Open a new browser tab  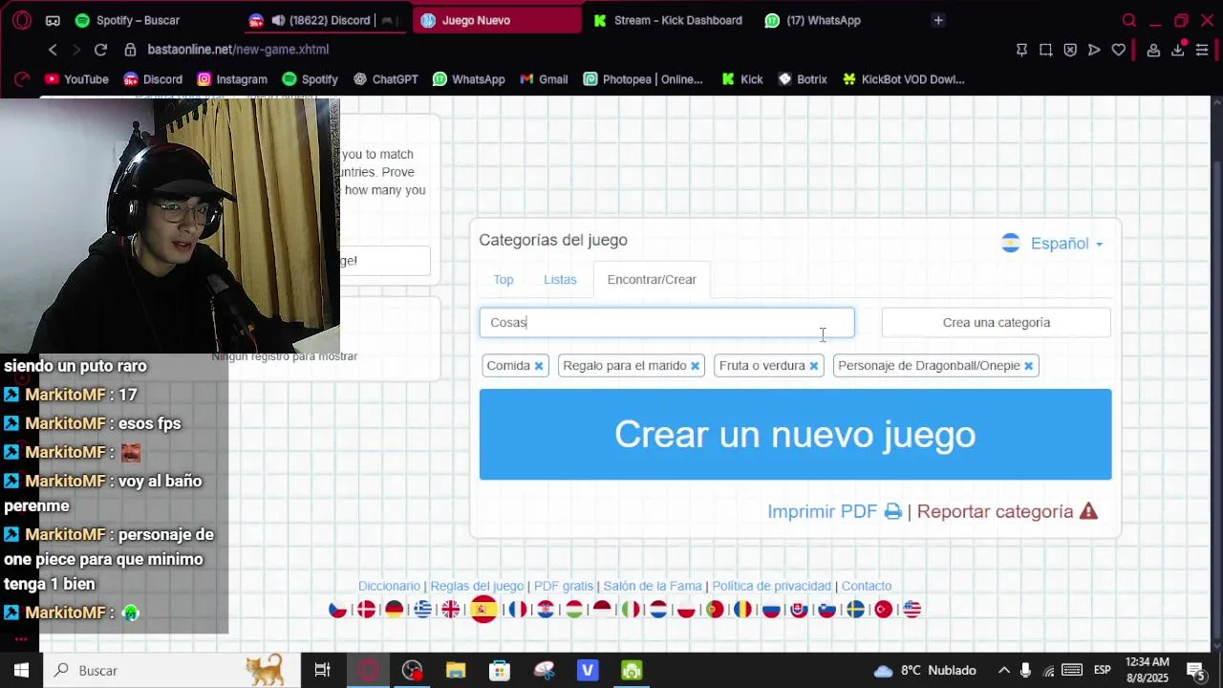tap(938, 20)
